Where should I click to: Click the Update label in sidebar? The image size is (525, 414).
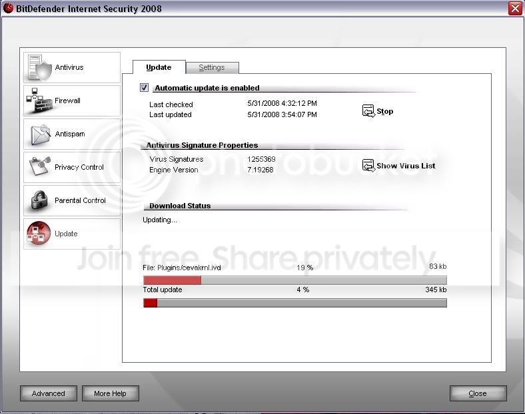coord(66,234)
